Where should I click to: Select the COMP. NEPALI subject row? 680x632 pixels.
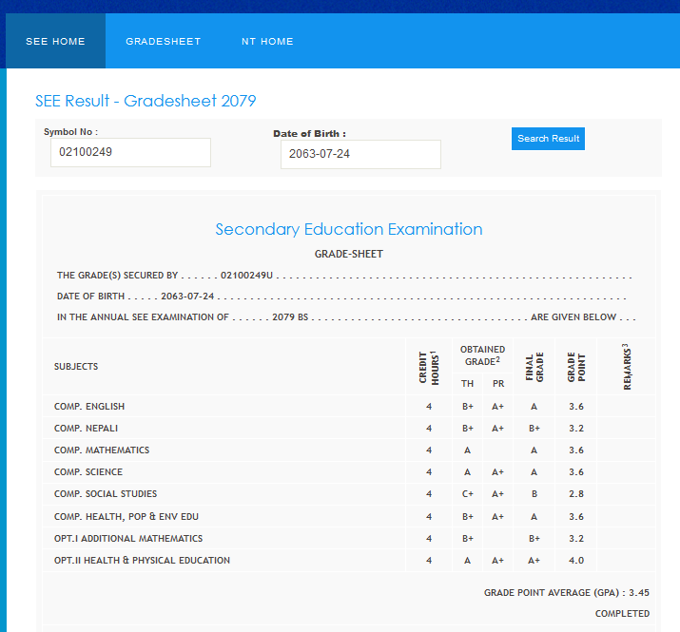click(x=87, y=429)
